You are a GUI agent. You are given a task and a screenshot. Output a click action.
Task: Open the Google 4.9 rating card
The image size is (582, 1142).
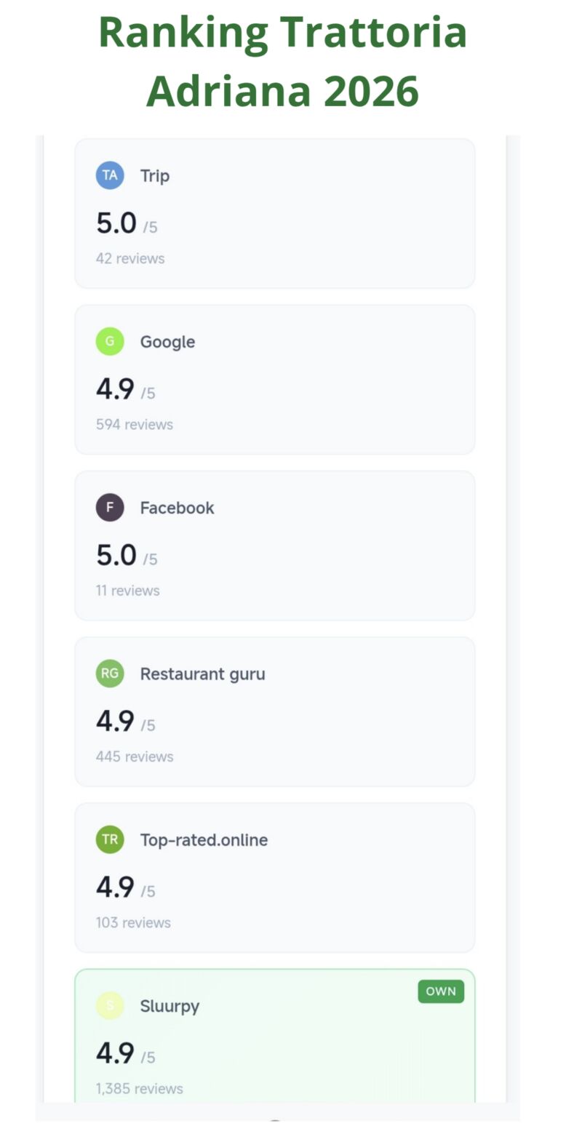(275, 380)
